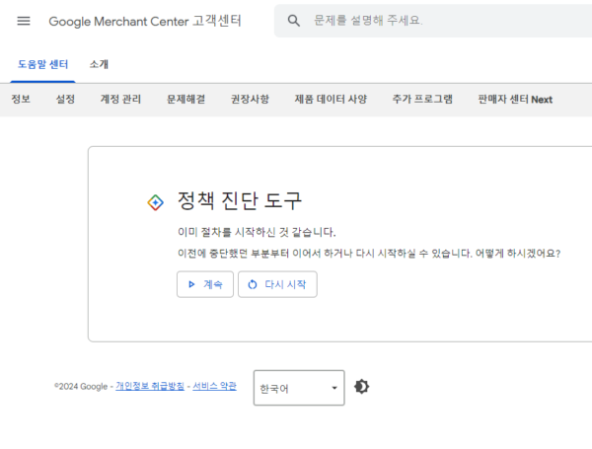Open the 권장사항 menu

250,100
